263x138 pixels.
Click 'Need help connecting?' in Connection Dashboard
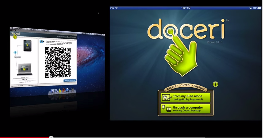(x=70, y=81)
